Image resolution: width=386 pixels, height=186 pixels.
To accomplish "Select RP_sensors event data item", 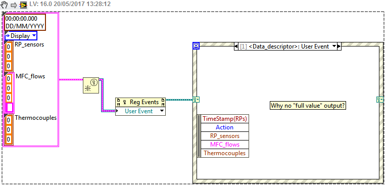I will coord(225,136).
